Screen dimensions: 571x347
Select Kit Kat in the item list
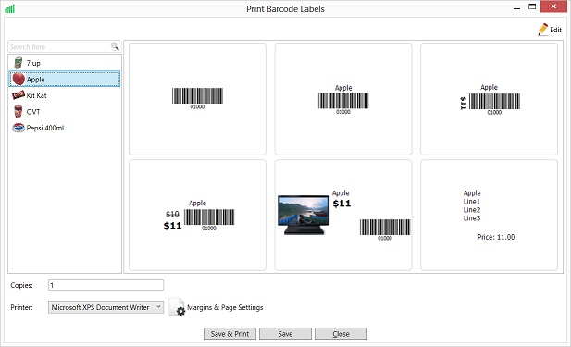65,95
